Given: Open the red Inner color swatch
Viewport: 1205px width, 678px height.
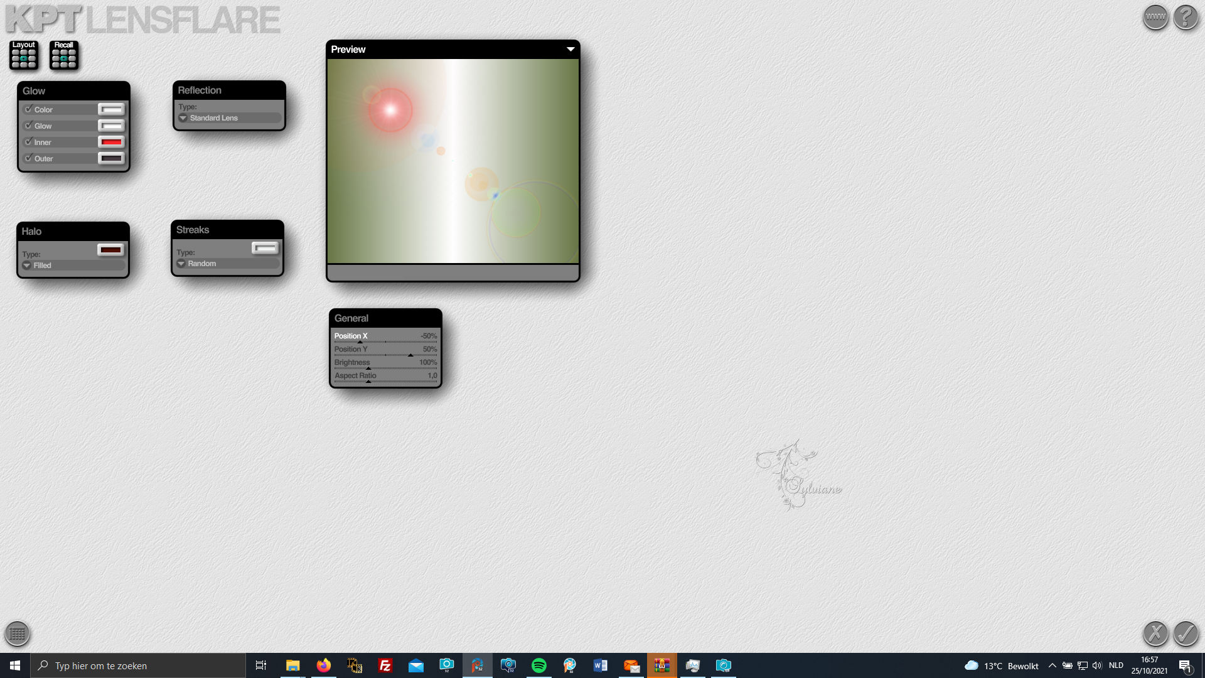Looking at the screenshot, I should coord(111,142).
